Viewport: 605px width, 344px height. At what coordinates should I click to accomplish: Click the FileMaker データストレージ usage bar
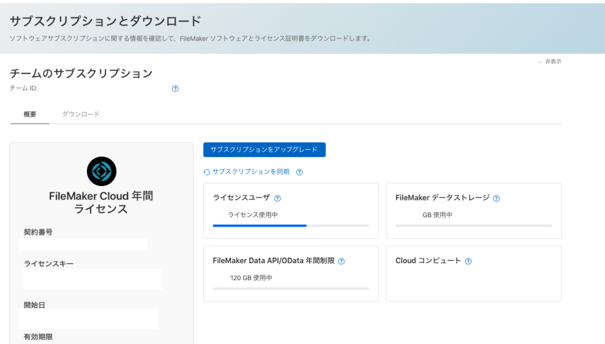tap(473, 225)
